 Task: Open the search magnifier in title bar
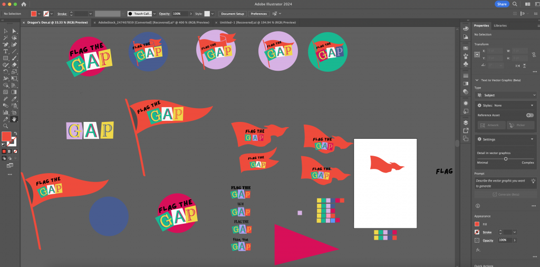click(515, 4)
